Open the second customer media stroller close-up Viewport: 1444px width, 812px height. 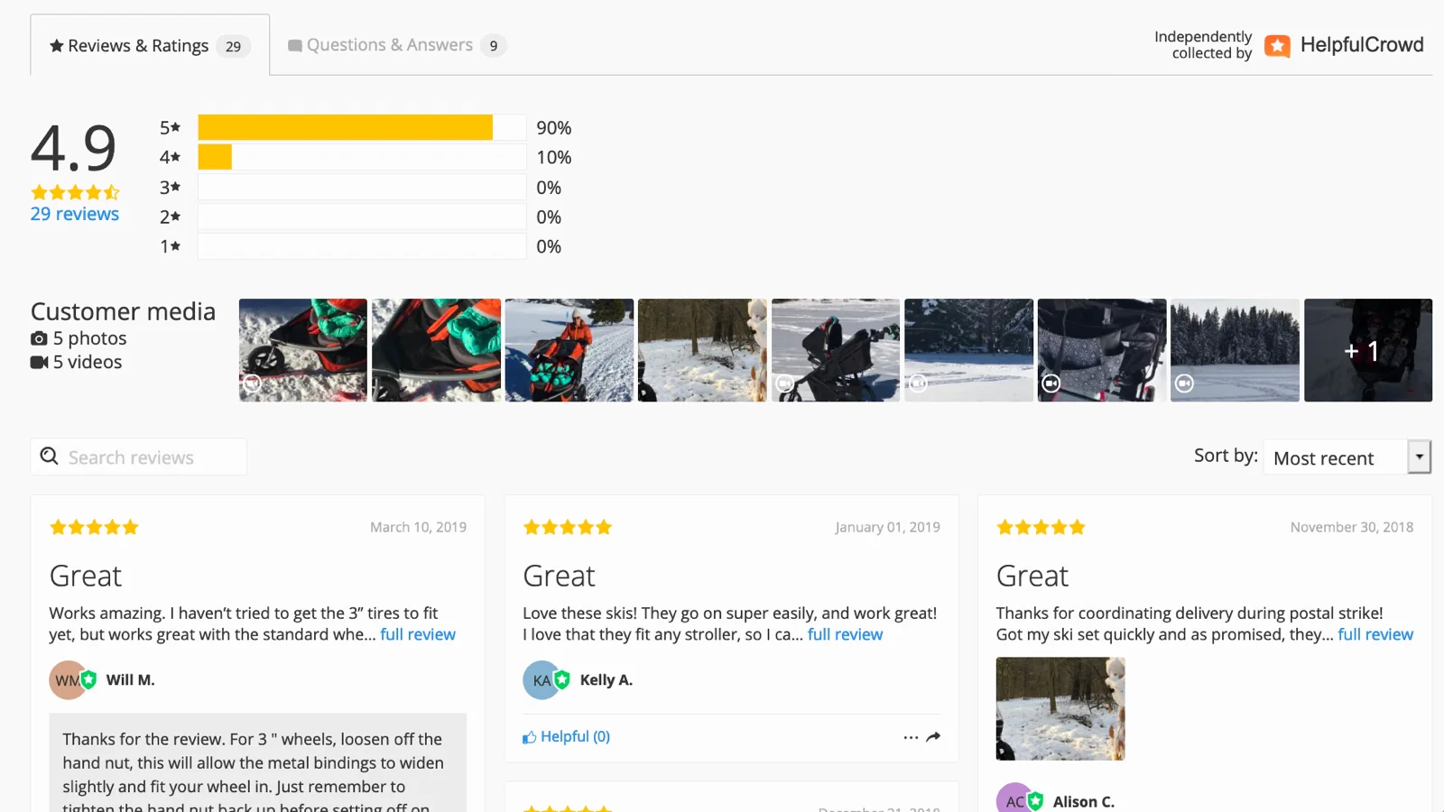tap(436, 350)
